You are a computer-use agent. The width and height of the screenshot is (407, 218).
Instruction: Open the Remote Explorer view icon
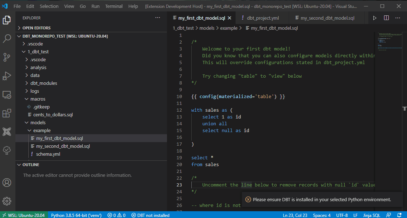[x=7, y=95]
